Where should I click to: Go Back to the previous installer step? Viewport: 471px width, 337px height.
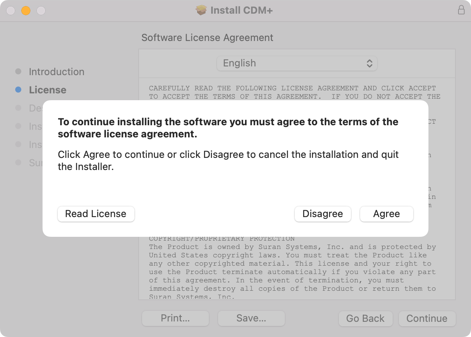point(365,318)
